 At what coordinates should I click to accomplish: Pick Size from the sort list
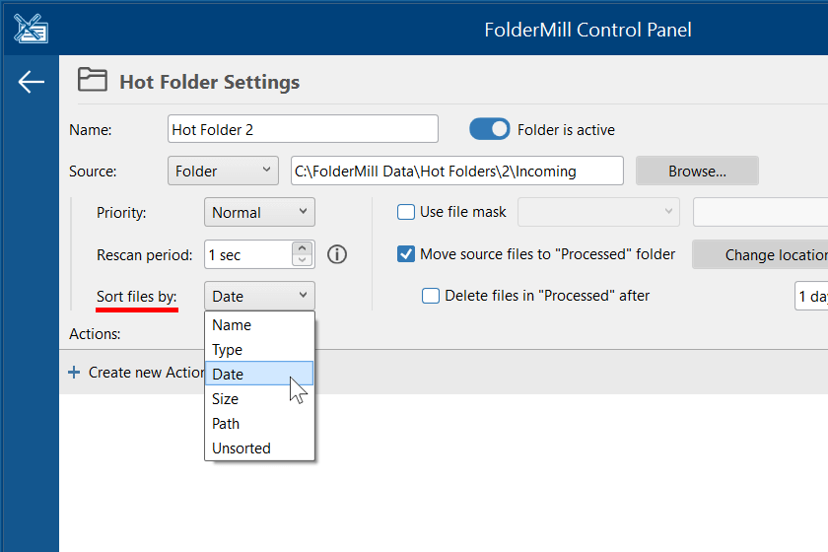pyautogui.click(x=226, y=399)
